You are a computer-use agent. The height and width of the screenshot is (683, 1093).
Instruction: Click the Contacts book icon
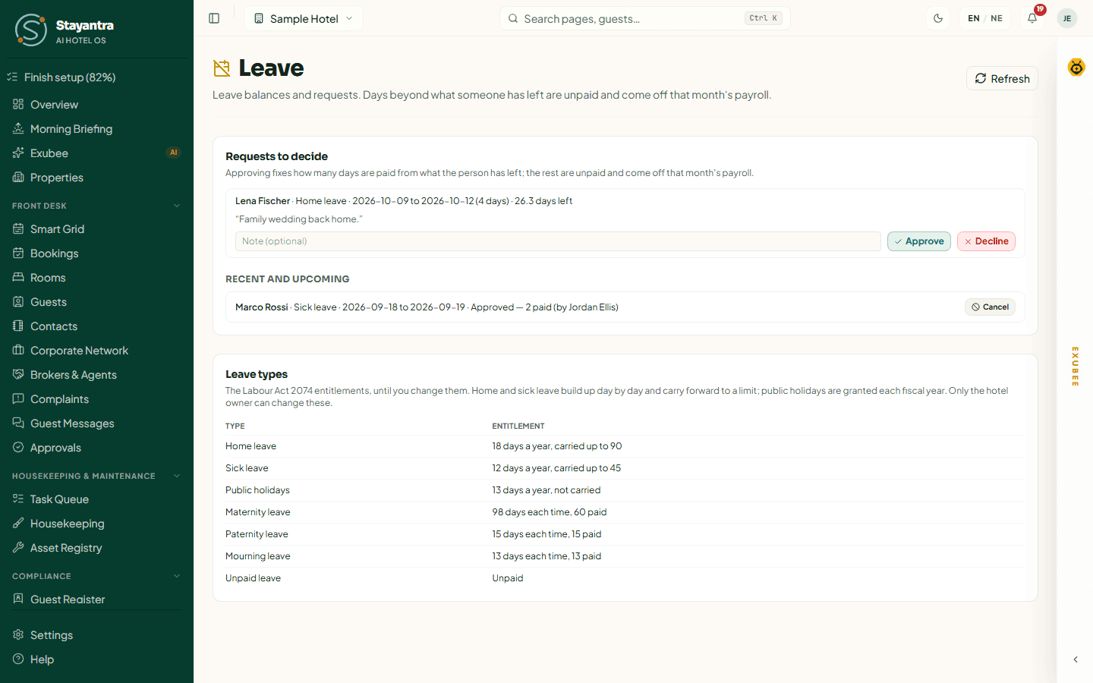click(x=18, y=326)
